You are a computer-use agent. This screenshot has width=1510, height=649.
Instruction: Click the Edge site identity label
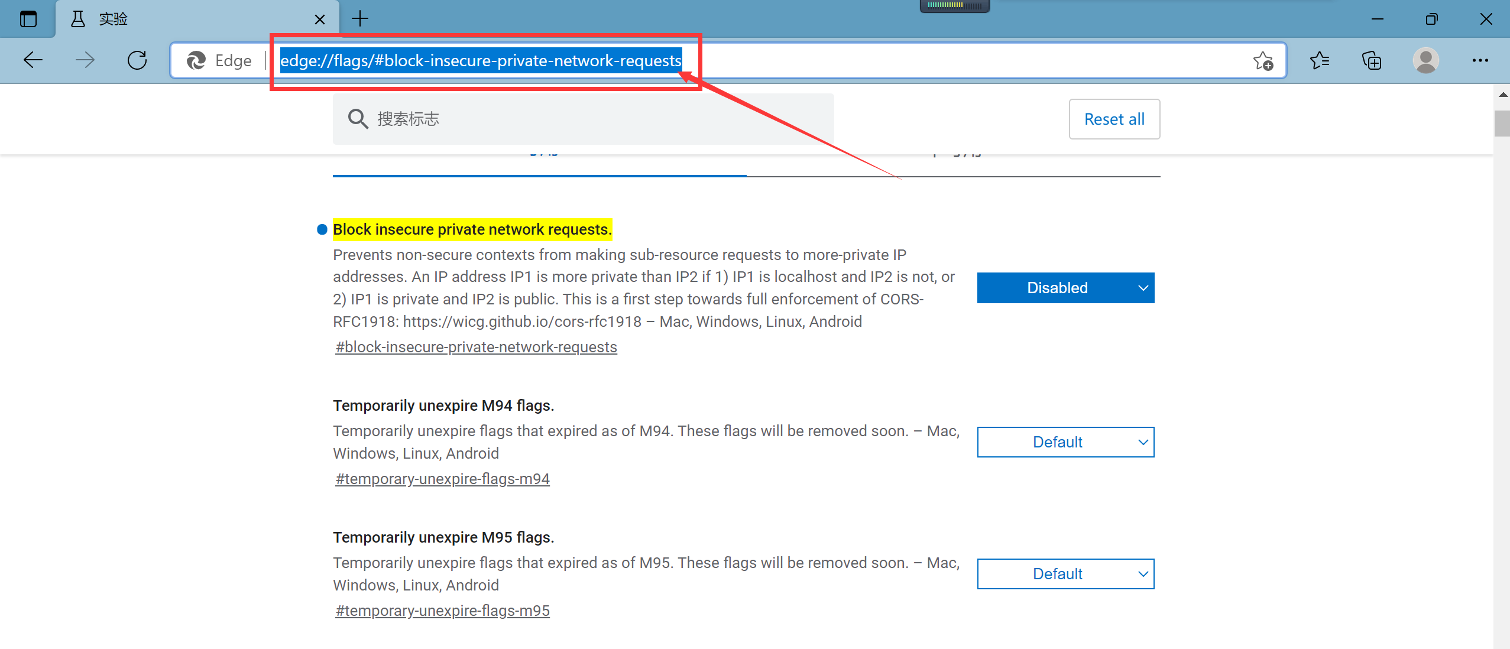point(233,60)
